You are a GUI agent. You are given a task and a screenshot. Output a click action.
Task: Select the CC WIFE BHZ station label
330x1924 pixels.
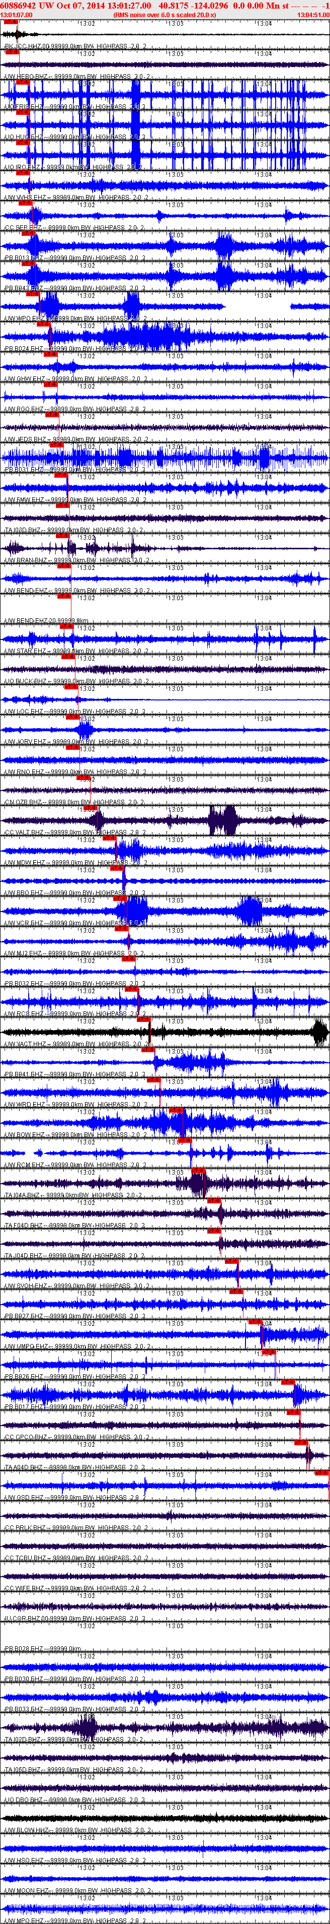[x=76, y=1589]
